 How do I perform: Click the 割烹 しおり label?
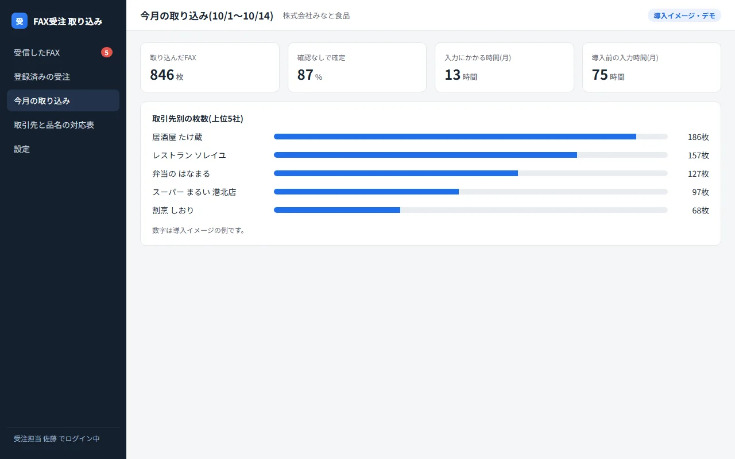[x=173, y=211]
